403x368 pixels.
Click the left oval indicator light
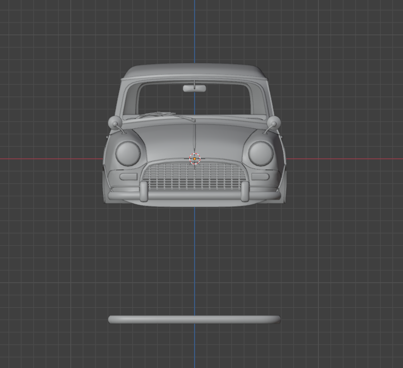(x=128, y=177)
